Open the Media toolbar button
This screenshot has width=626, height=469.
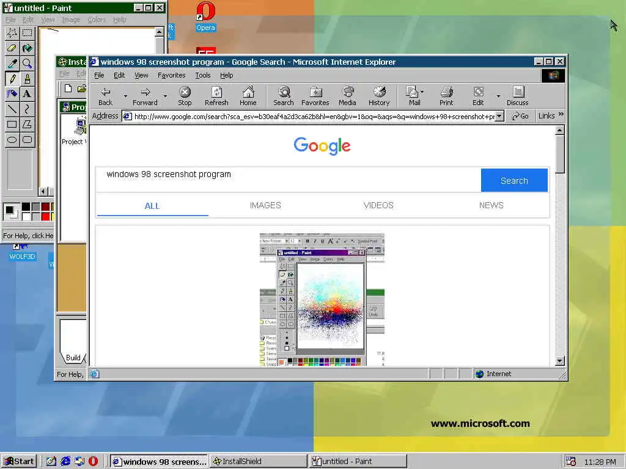347,96
